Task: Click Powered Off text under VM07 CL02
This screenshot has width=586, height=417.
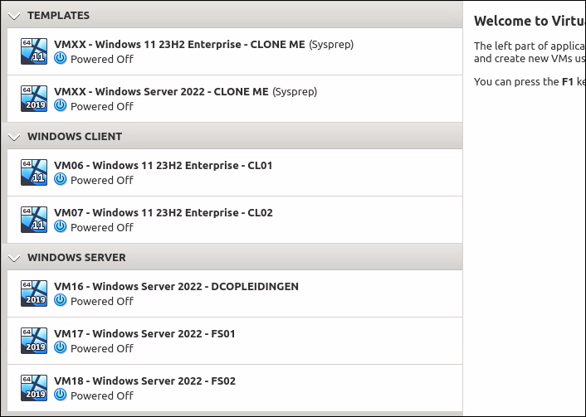Action: 101,227
